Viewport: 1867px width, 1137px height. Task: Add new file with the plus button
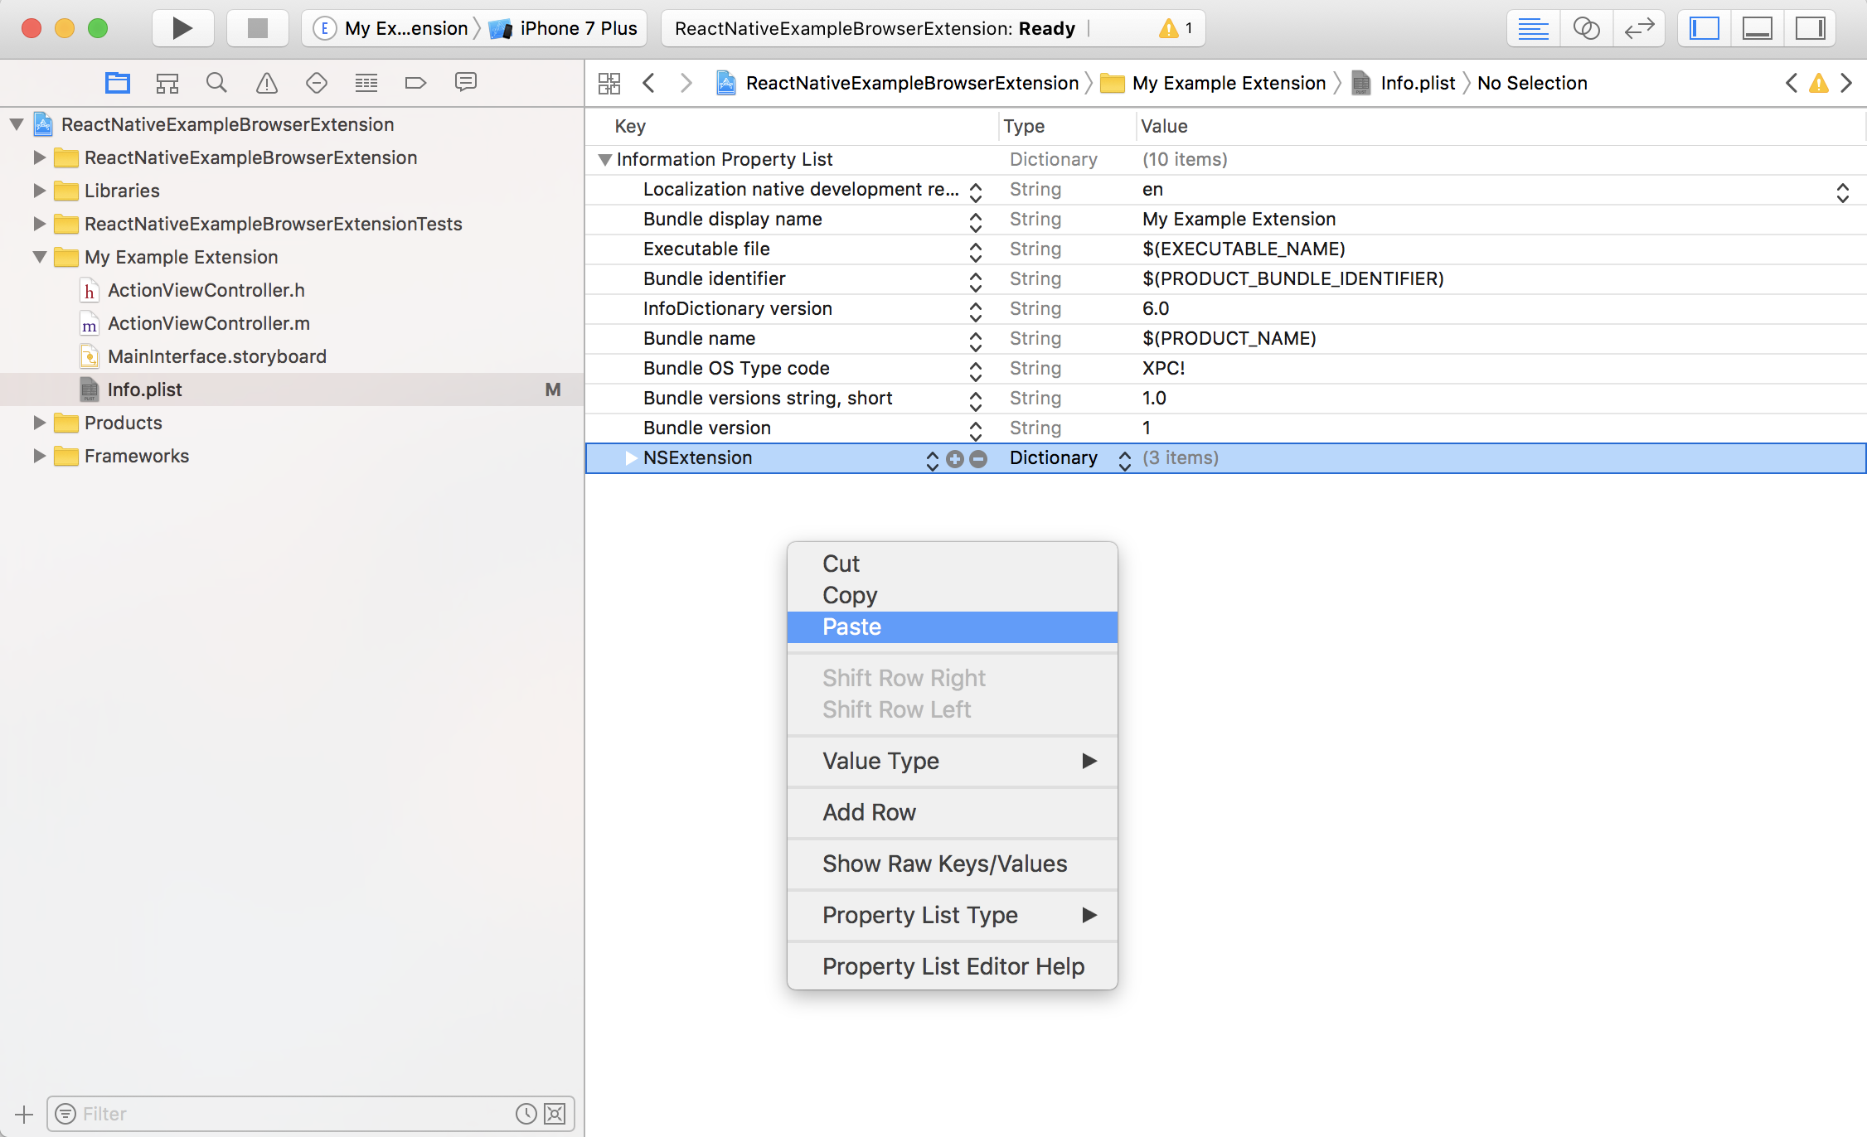tap(24, 1114)
